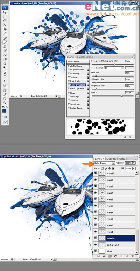The width and height of the screenshot is (140, 271).
Task: Select the Dodge tool
Action: pos(5,67)
